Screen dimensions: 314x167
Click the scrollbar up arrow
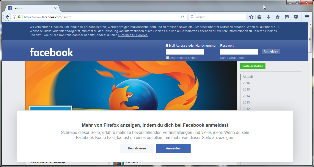pos(310,24)
